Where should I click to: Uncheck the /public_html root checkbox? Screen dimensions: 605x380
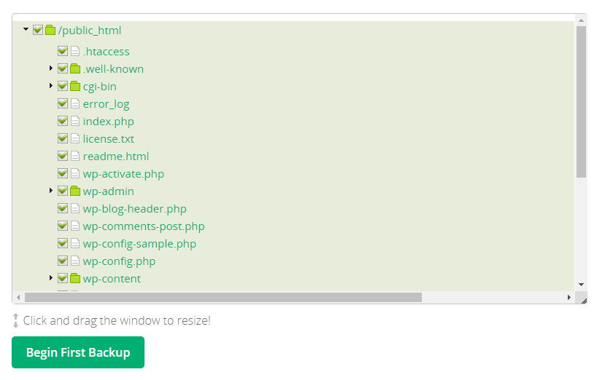(x=38, y=30)
